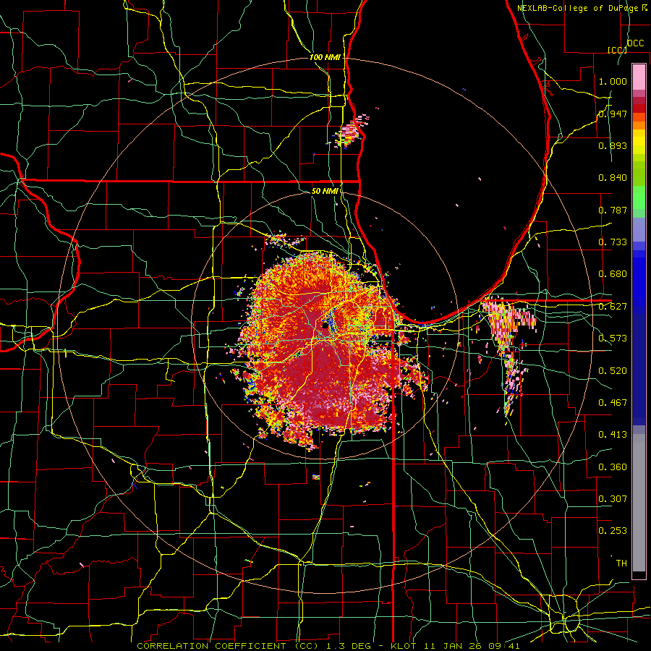This screenshot has height=651, width=651.
Task: Select the 0.947 scale value
Action: (613, 114)
